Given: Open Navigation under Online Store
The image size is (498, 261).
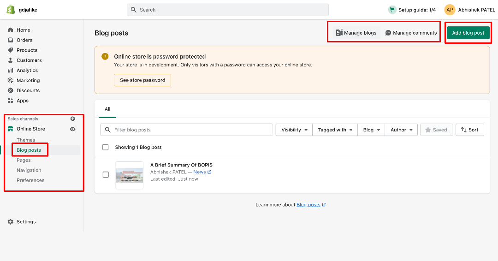Looking at the screenshot, I should click(x=29, y=170).
